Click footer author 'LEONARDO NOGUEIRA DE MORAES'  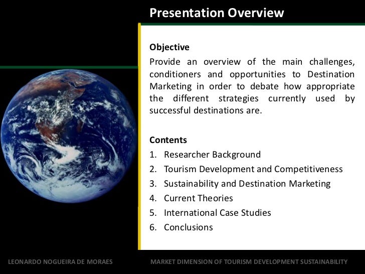pyautogui.click(x=60, y=262)
